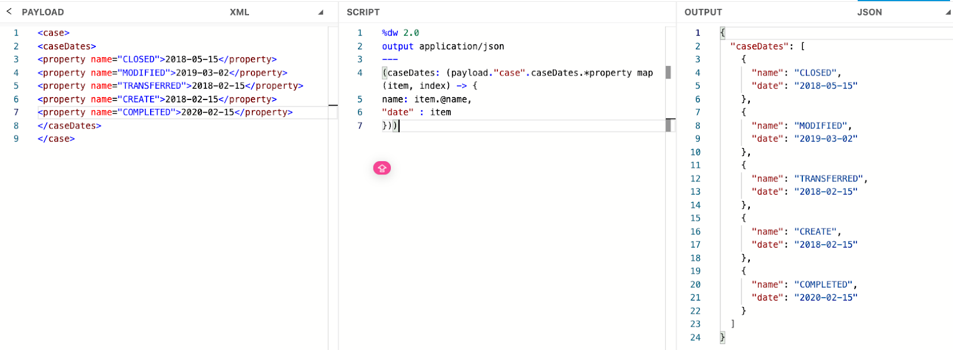Collapse the PAYLOAD panel with back chevron
Image resolution: width=953 pixels, height=350 pixels.
pyautogui.click(x=9, y=11)
